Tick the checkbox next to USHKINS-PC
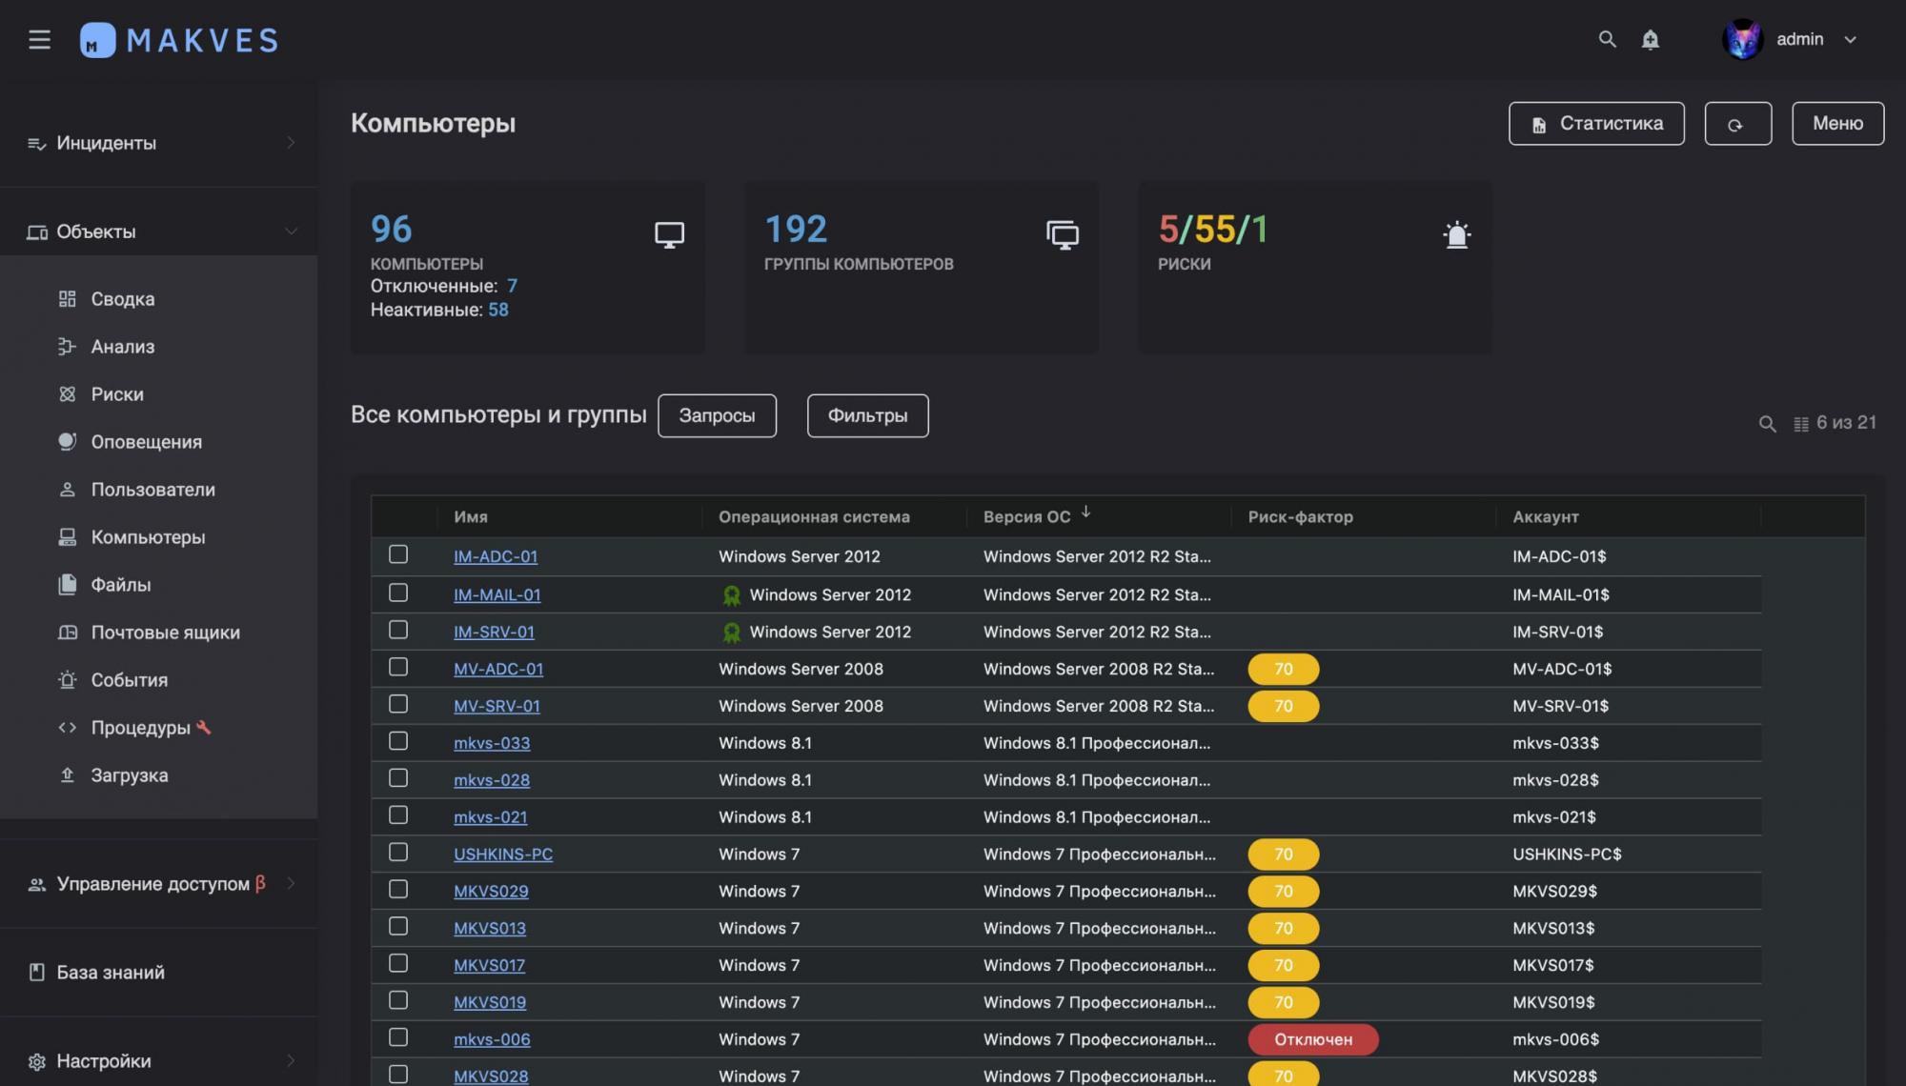The image size is (1906, 1086). pyautogui.click(x=398, y=853)
